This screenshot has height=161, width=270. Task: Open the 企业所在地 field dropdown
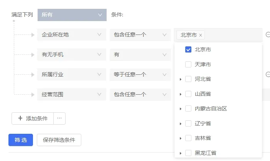72,35
